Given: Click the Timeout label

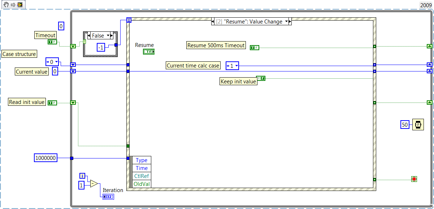Looking at the screenshot, I should pos(45,35).
